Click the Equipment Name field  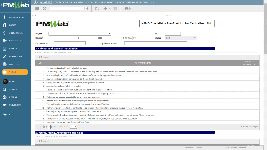(155, 43)
